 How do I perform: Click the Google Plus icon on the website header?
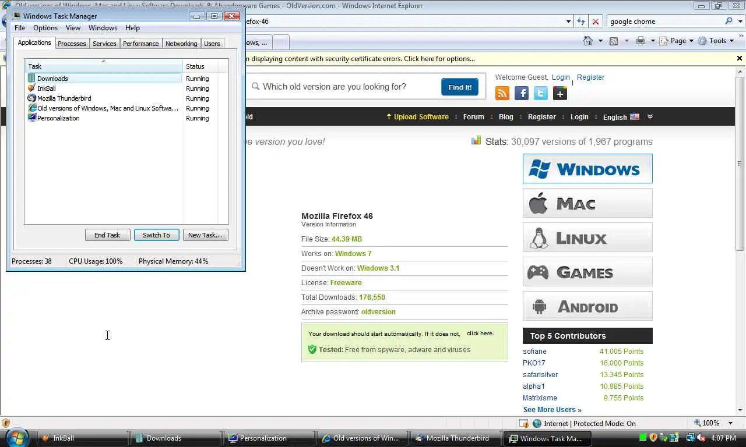560,93
